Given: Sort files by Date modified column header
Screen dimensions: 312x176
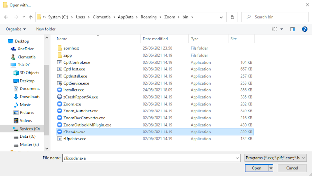Looking at the screenshot, I should 155,39.
